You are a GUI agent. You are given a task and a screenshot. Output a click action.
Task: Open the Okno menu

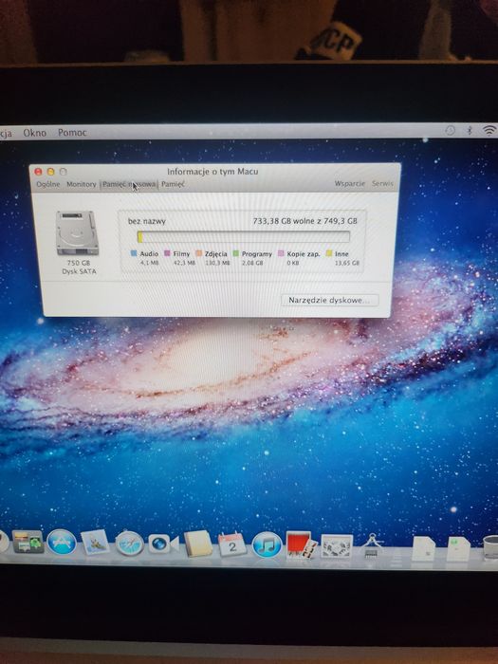(x=35, y=133)
